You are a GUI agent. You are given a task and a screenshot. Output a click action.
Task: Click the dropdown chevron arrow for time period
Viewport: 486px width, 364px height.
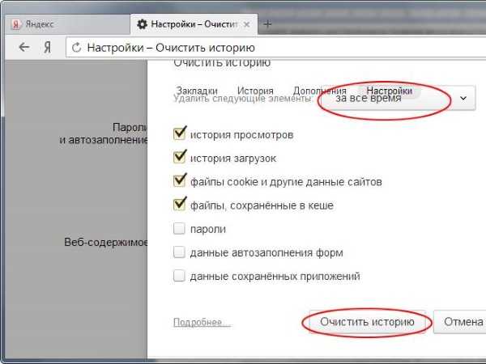pos(463,99)
